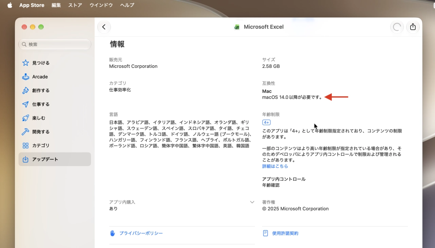435x248 pixels.
Task: Click the star icon beside 見つける
Action: 25,63
